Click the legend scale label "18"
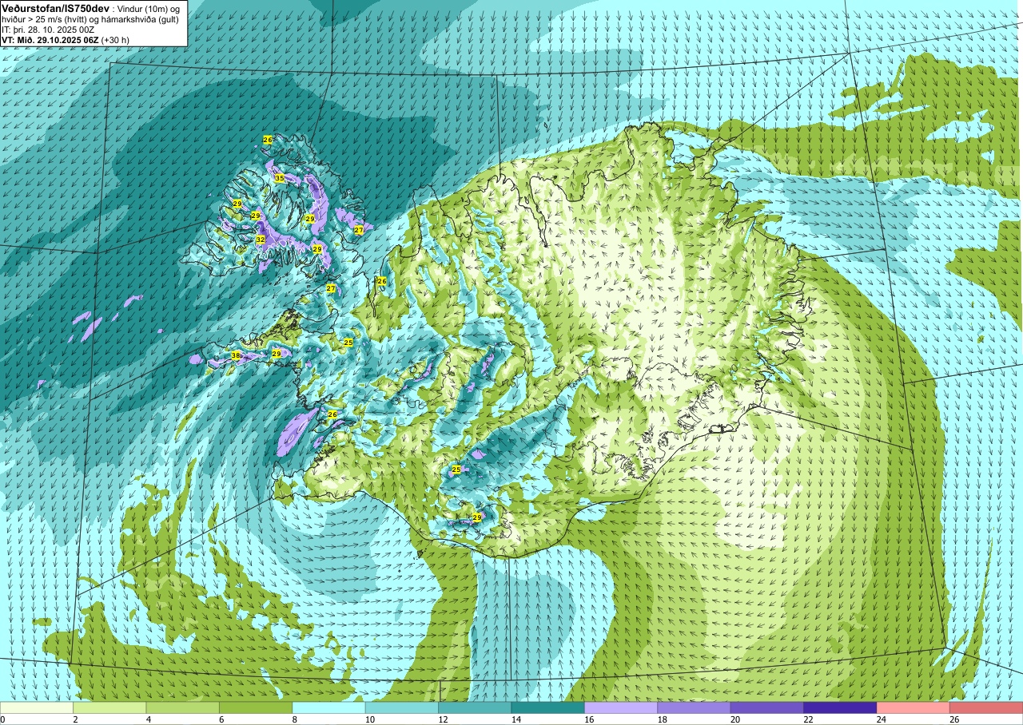Viewport: 1023px width, 725px height. (661, 719)
